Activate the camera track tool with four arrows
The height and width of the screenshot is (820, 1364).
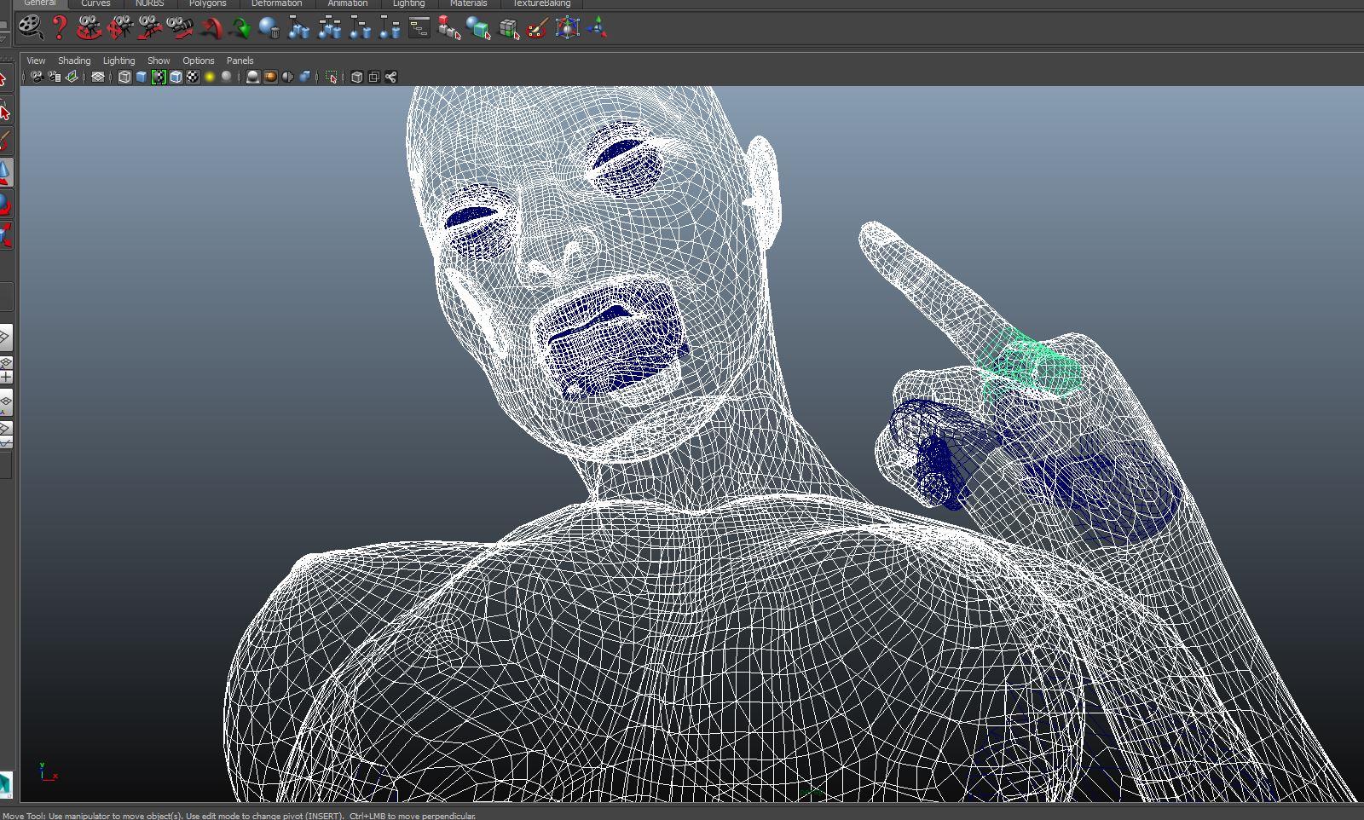coord(119,28)
